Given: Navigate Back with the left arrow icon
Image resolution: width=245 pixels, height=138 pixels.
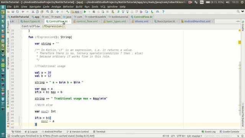Looking at the screenshot, I should point(57,12).
